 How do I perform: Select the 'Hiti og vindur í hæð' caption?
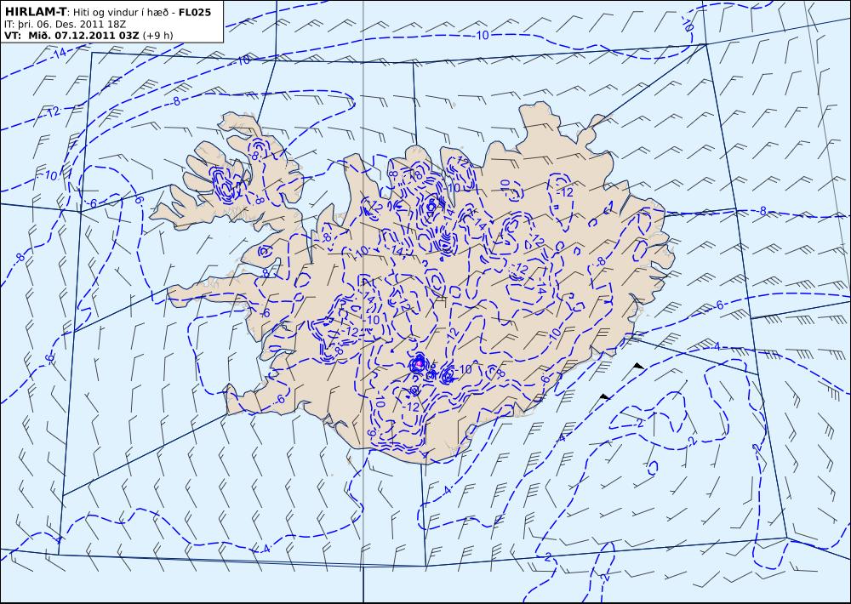pos(123,12)
